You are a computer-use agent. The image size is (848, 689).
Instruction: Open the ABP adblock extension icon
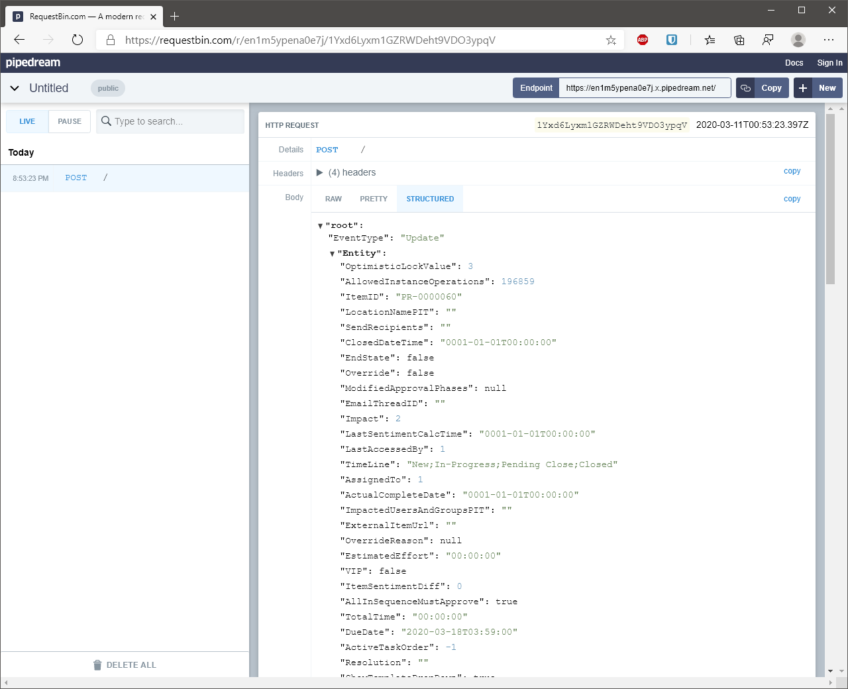pos(643,40)
